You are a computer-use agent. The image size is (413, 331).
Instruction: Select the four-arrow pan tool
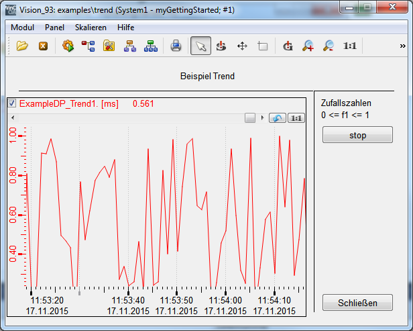tap(242, 46)
